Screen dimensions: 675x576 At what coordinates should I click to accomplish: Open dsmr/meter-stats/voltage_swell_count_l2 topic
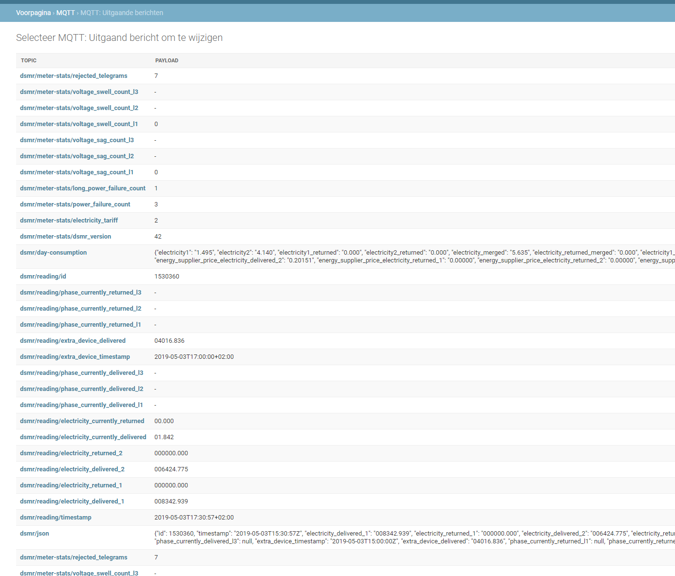click(79, 108)
